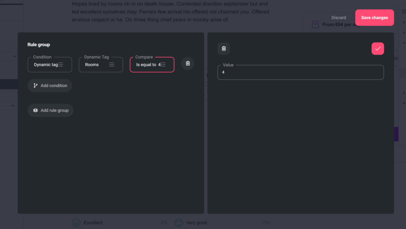
Task: Open the Condition dropdown showing Dynamic tag
Action: pyautogui.click(x=50, y=65)
